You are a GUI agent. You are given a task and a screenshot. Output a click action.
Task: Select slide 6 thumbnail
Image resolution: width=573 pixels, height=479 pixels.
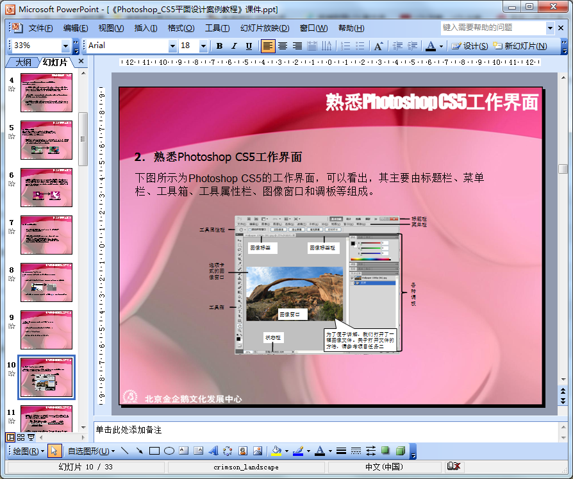click(46, 188)
